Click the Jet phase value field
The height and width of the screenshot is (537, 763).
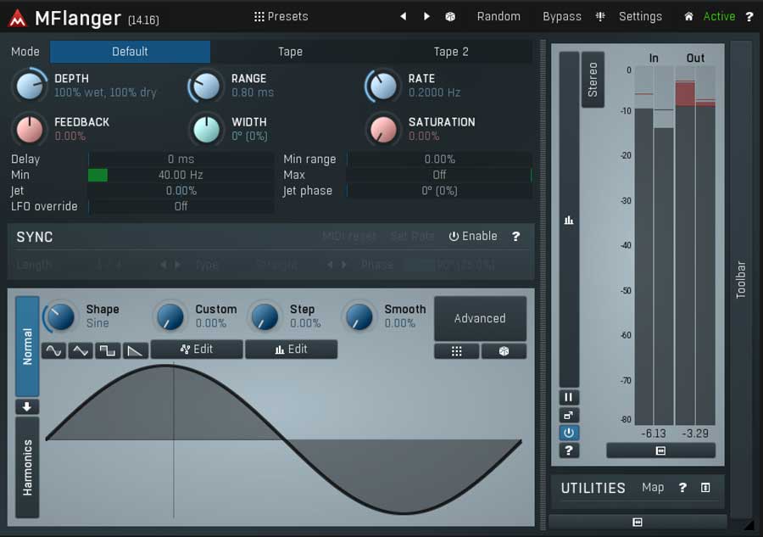click(x=439, y=190)
